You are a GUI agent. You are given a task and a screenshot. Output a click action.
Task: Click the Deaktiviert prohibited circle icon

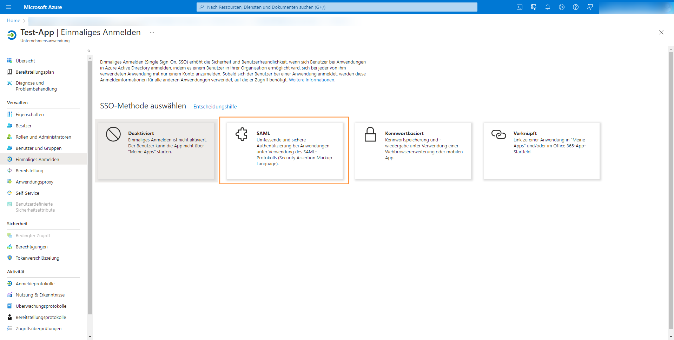coord(113,134)
